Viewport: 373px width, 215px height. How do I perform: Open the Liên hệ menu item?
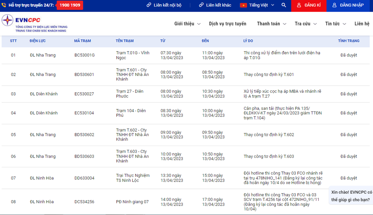[362, 24]
